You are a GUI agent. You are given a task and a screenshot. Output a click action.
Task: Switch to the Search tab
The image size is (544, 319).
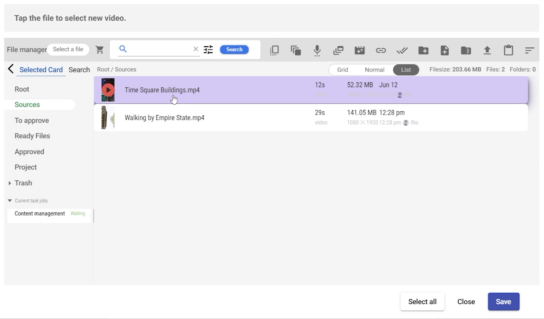coord(79,70)
